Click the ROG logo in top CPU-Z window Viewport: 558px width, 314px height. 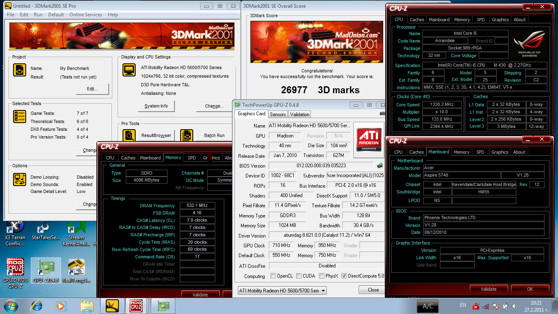point(529,44)
